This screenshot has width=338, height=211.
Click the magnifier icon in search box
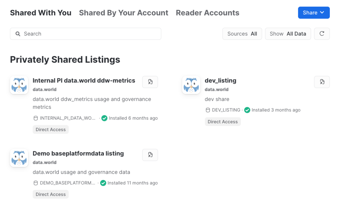tap(18, 34)
